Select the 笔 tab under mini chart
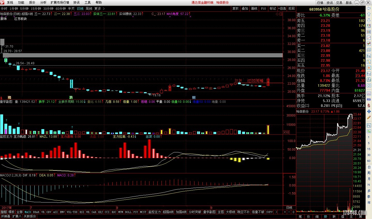Image resolution: width=372 pixels, height=219 pixels. pos(300,217)
